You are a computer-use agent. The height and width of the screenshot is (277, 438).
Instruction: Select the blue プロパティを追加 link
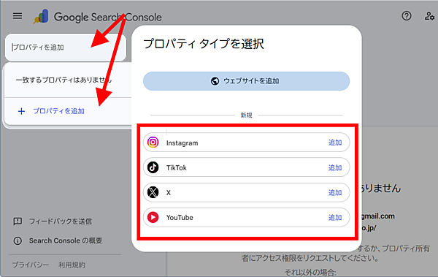(x=58, y=111)
